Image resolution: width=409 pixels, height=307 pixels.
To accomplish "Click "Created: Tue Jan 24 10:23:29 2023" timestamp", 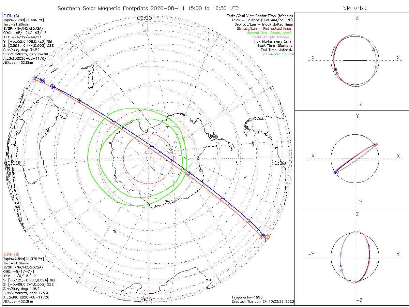I will point(262,302).
